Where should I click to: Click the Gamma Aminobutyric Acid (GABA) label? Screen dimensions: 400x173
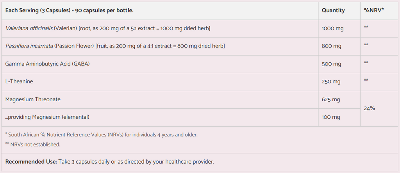47,64
